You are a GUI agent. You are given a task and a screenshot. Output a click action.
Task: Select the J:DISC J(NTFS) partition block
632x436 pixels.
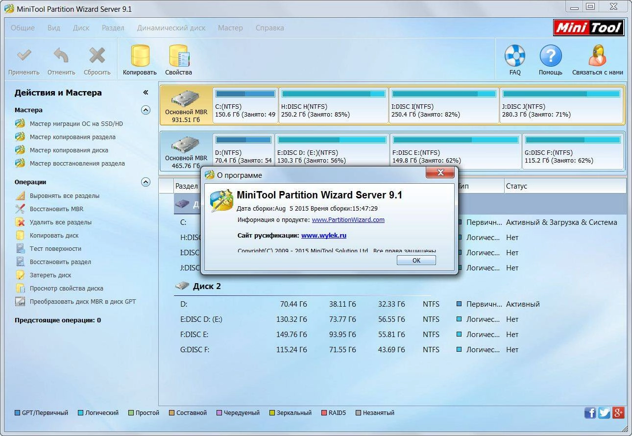coord(561,105)
